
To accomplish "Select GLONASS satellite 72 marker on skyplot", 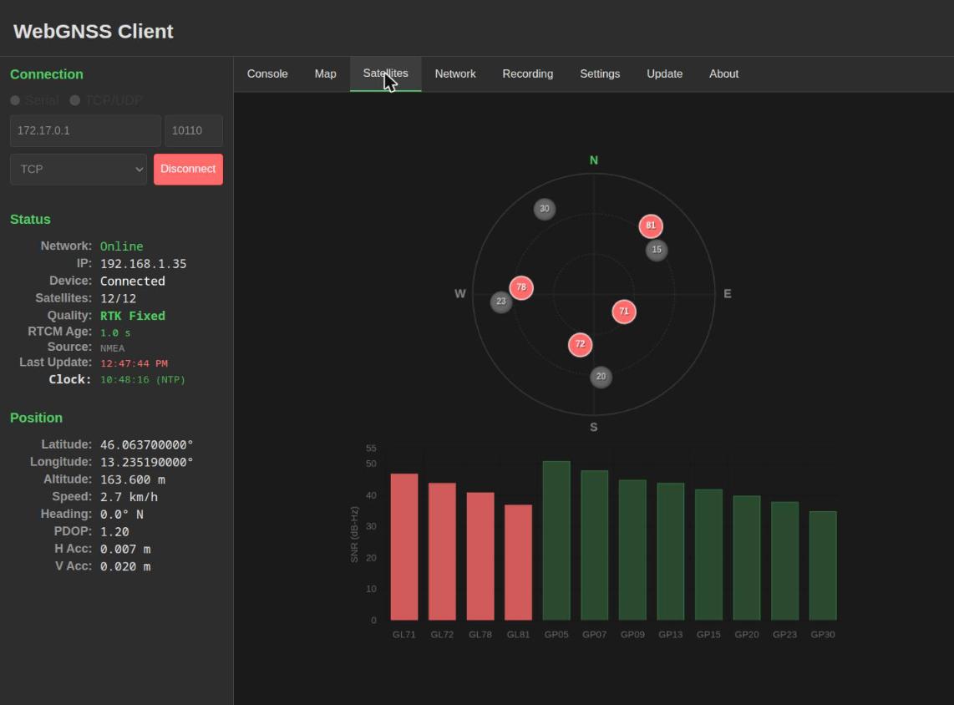I will pos(580,344).
